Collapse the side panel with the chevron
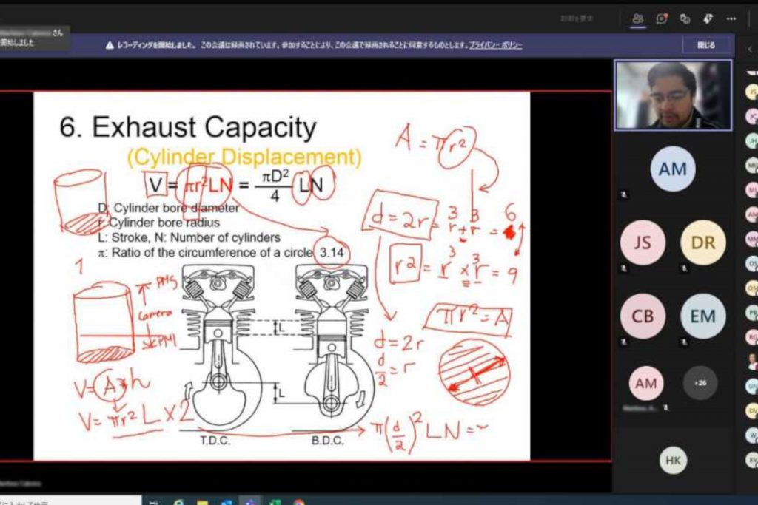758x505 pixels. coord(750,49)
